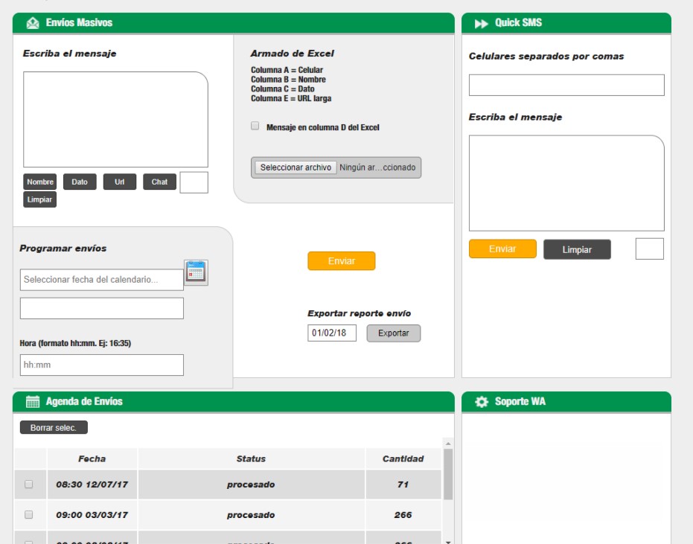Click the Envíos Masivos envelope icon
This screenshot has height=544, width=693.
click(33, 23)
